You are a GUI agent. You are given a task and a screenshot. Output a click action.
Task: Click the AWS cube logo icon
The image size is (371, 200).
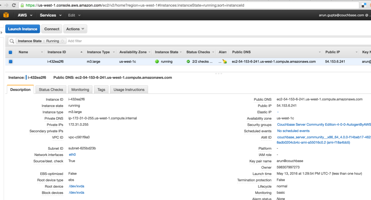pos(6,15)
